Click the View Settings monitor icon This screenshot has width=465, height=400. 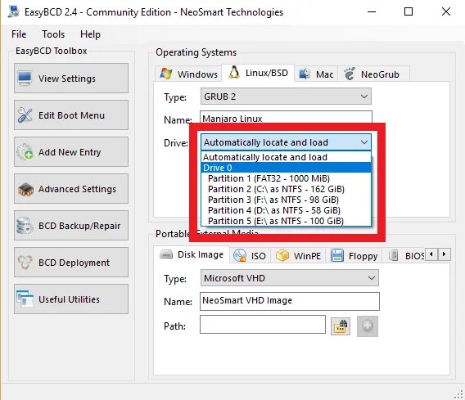[25, 79]
